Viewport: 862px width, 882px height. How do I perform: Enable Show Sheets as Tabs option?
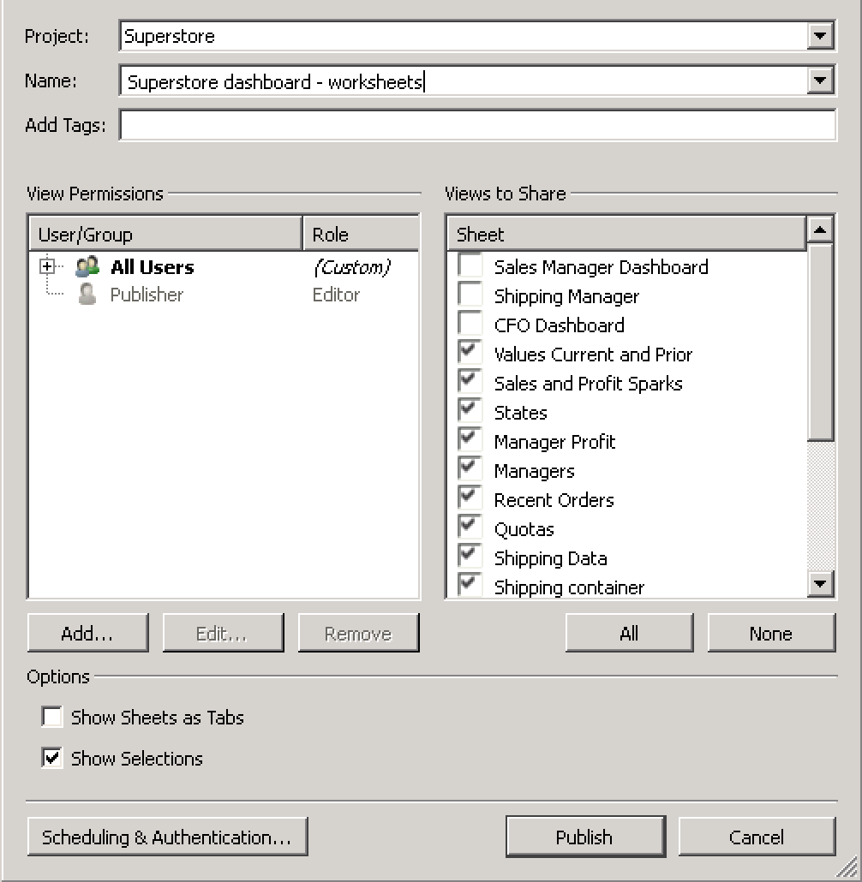(51, 718)
